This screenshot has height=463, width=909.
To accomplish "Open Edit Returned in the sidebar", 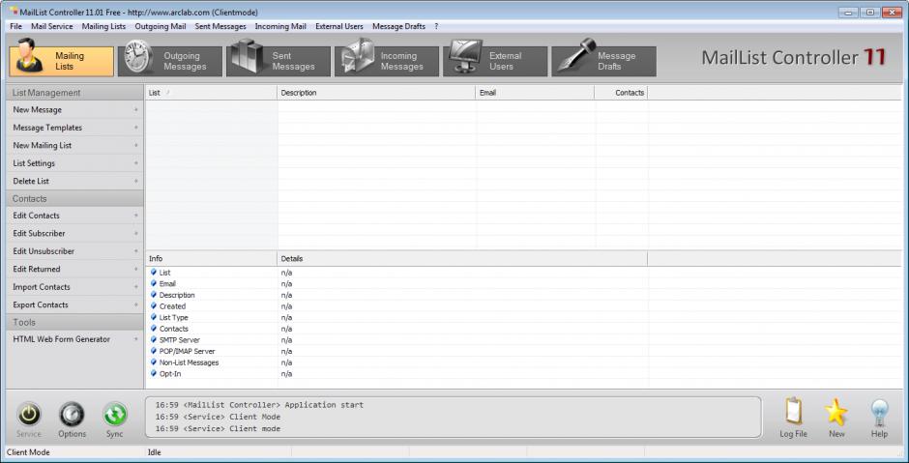I will (x=74, y=269).
